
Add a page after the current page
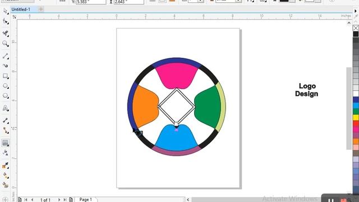click(71, 200)
